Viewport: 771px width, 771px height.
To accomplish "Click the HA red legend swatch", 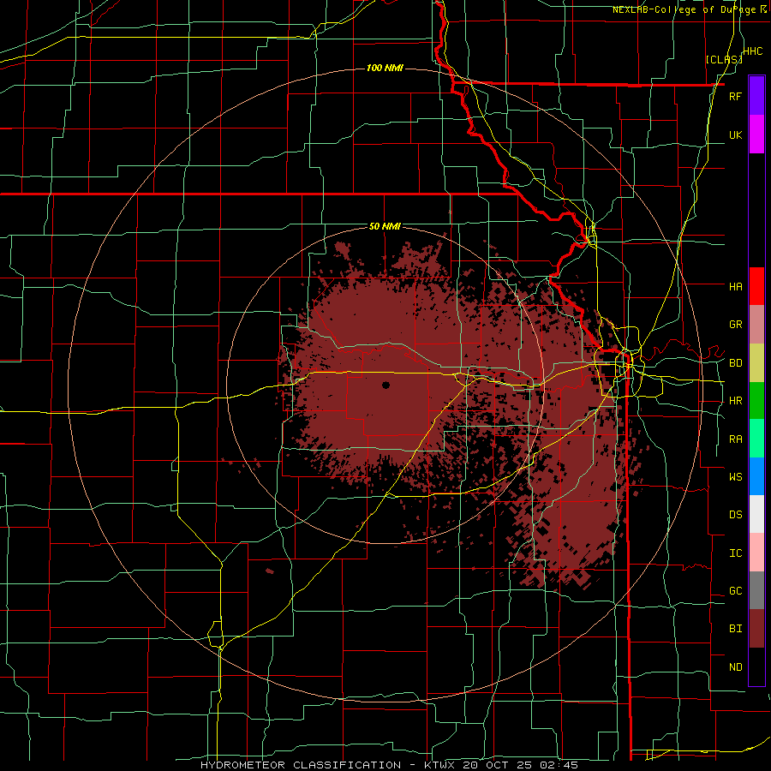I will click(x=756, y=286).
